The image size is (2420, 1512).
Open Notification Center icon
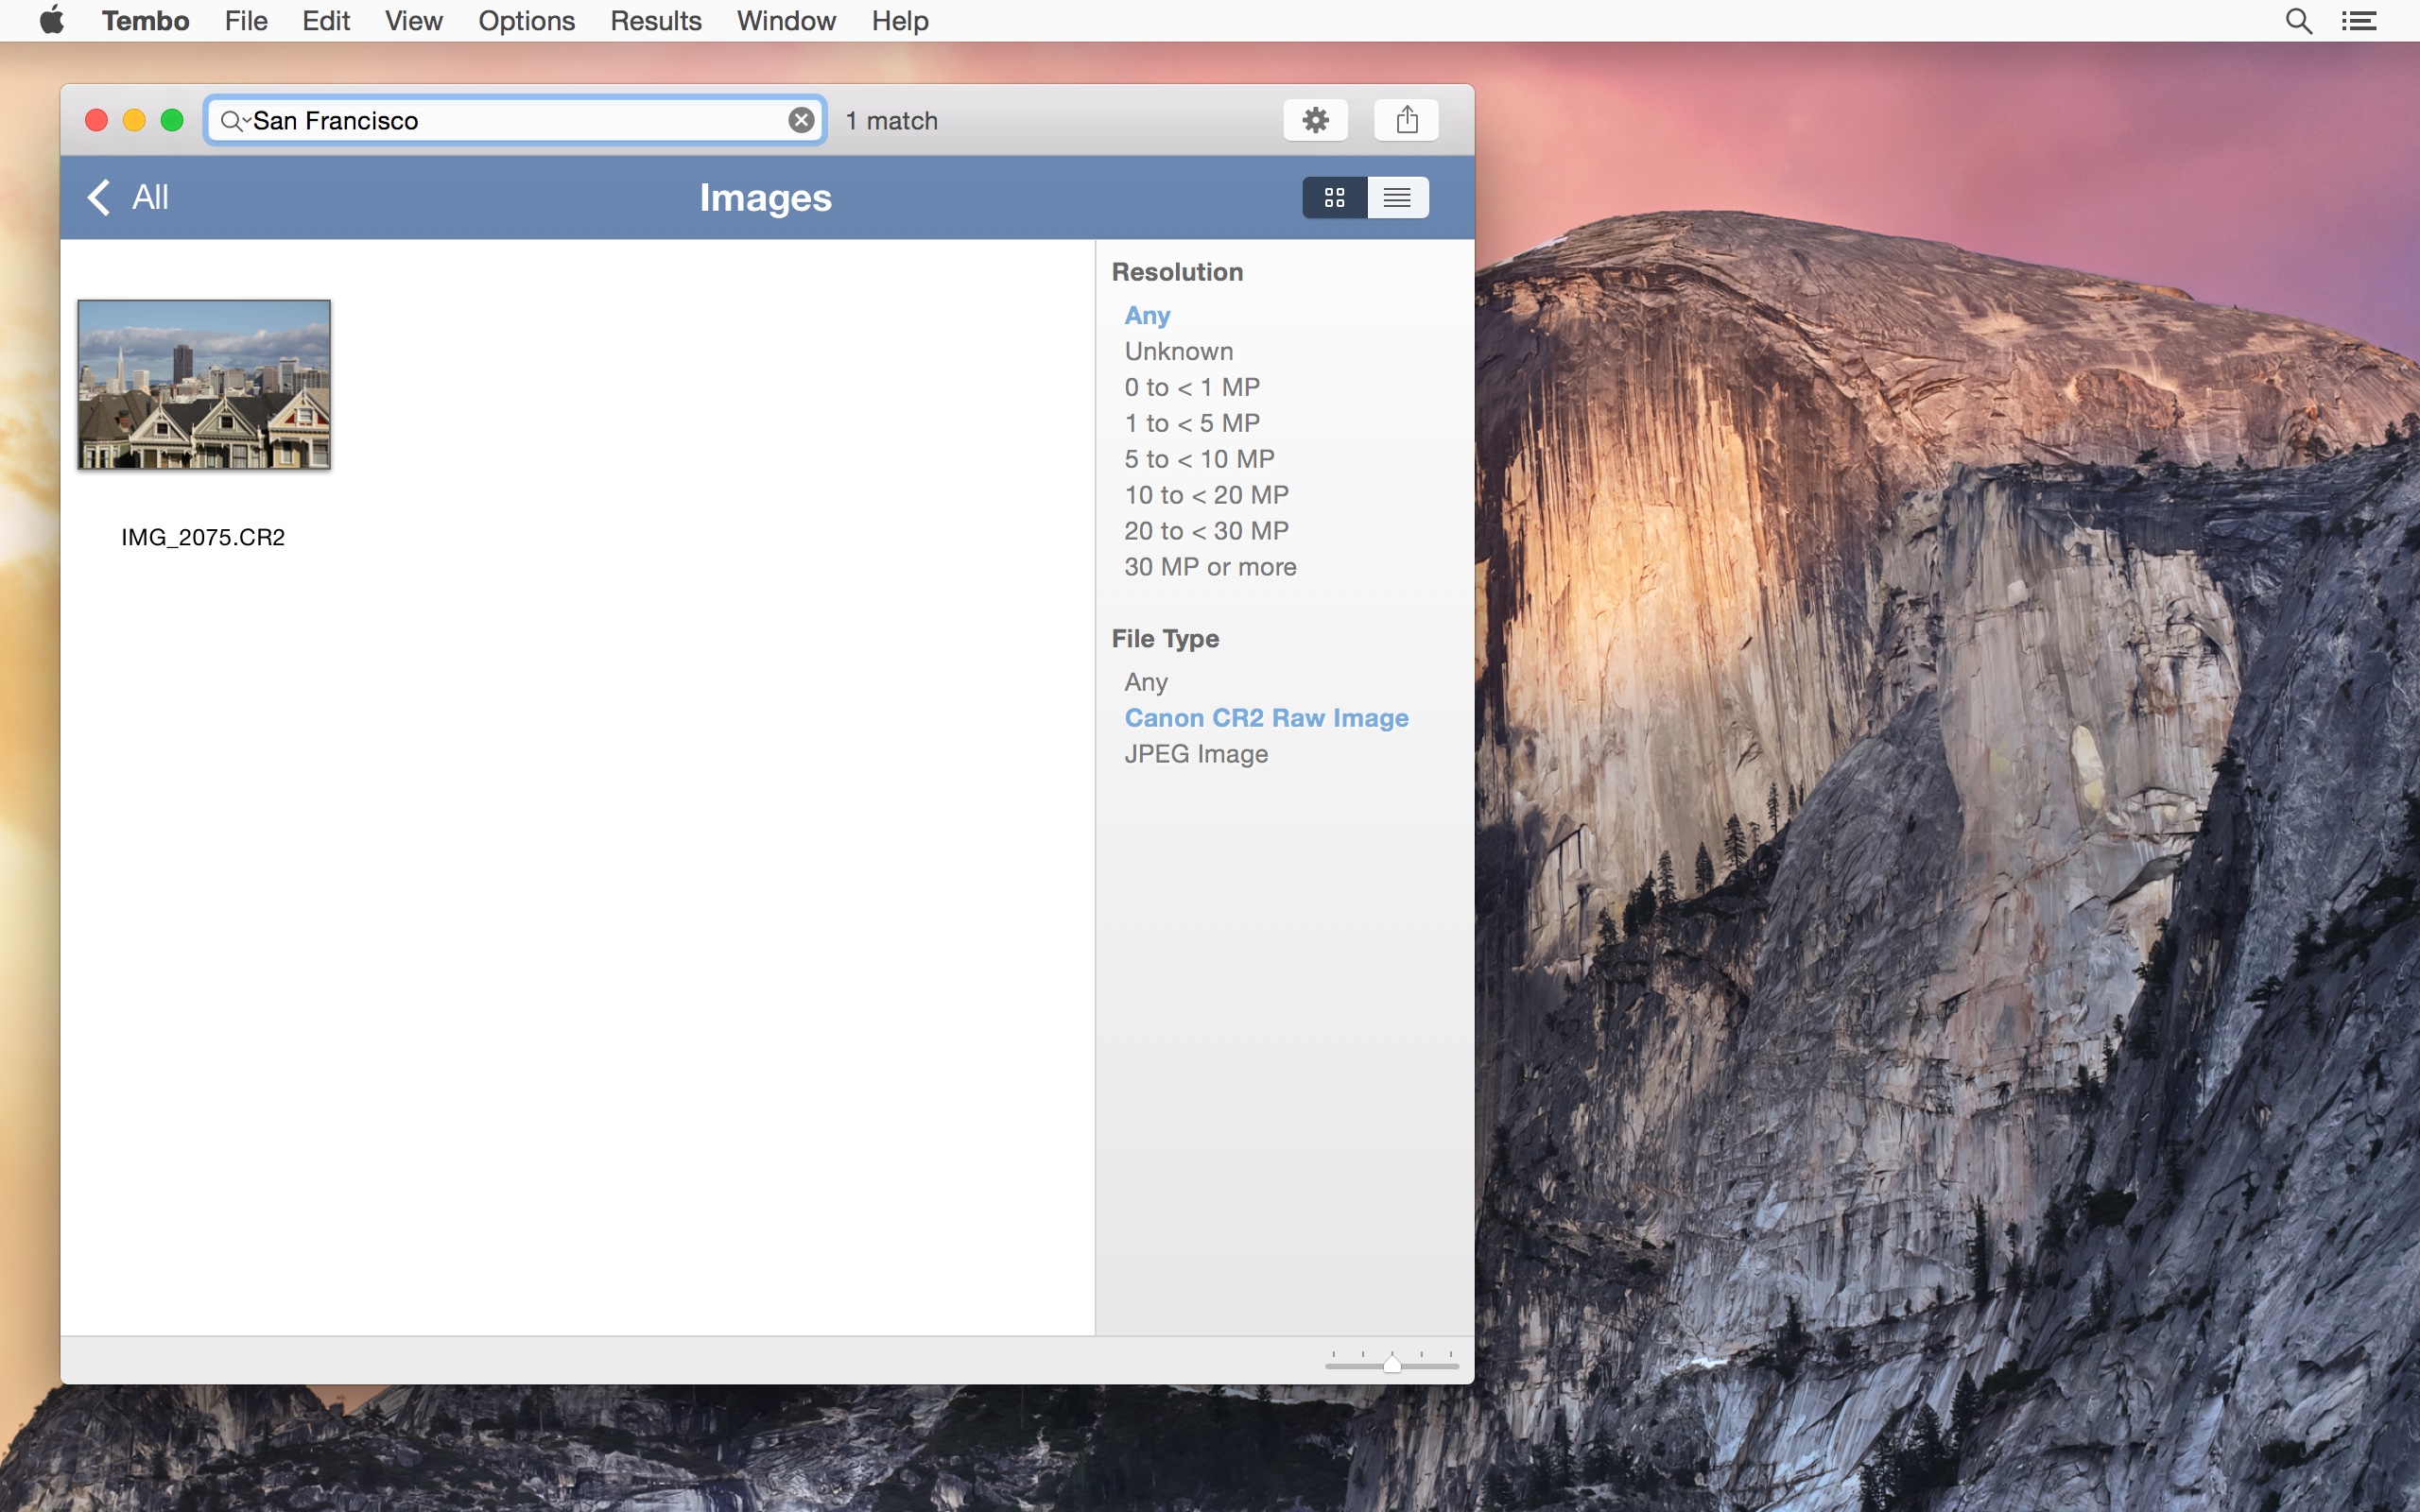click(2359, 21)
